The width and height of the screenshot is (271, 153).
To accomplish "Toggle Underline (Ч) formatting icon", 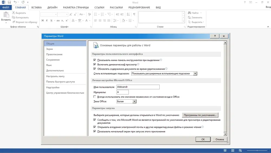I will click(x=51, y=20).
